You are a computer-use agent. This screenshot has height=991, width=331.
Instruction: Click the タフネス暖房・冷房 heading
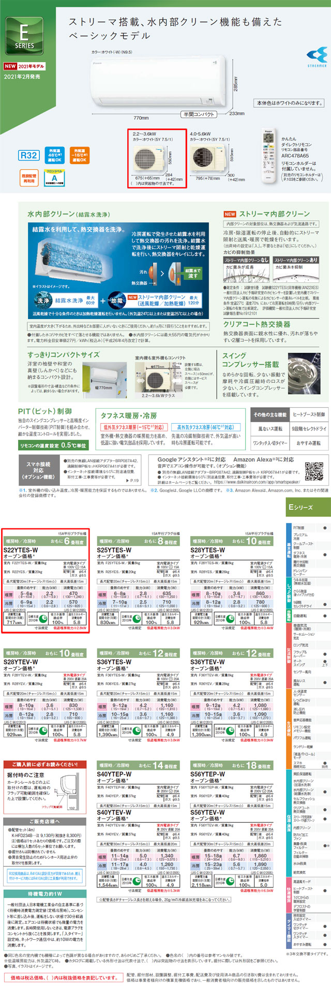coord(129,415)
